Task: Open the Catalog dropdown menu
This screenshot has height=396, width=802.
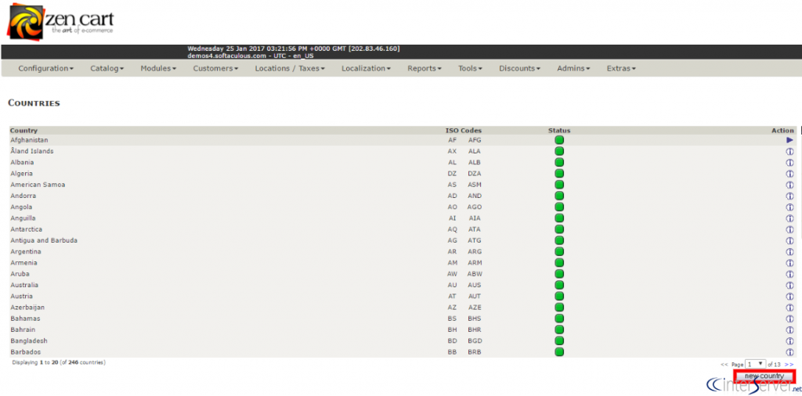Action: pyautogui.click(x=107, y=68)
